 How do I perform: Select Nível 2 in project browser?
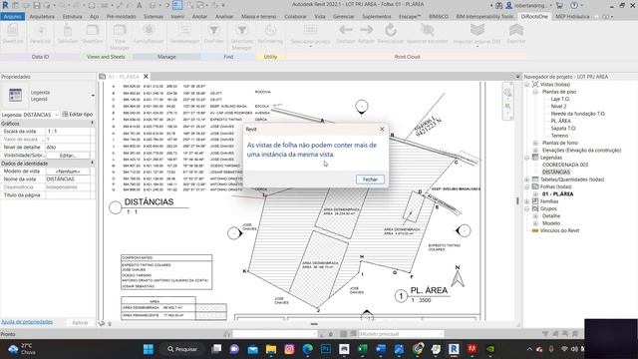[558, 107]
